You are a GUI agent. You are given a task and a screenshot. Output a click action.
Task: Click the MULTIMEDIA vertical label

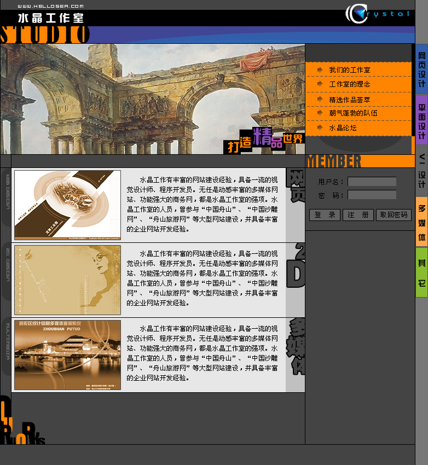pos(8,341)
